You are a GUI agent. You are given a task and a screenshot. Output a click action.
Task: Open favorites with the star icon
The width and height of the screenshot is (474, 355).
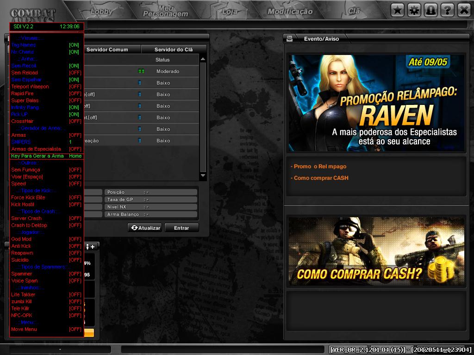(398, 11)
